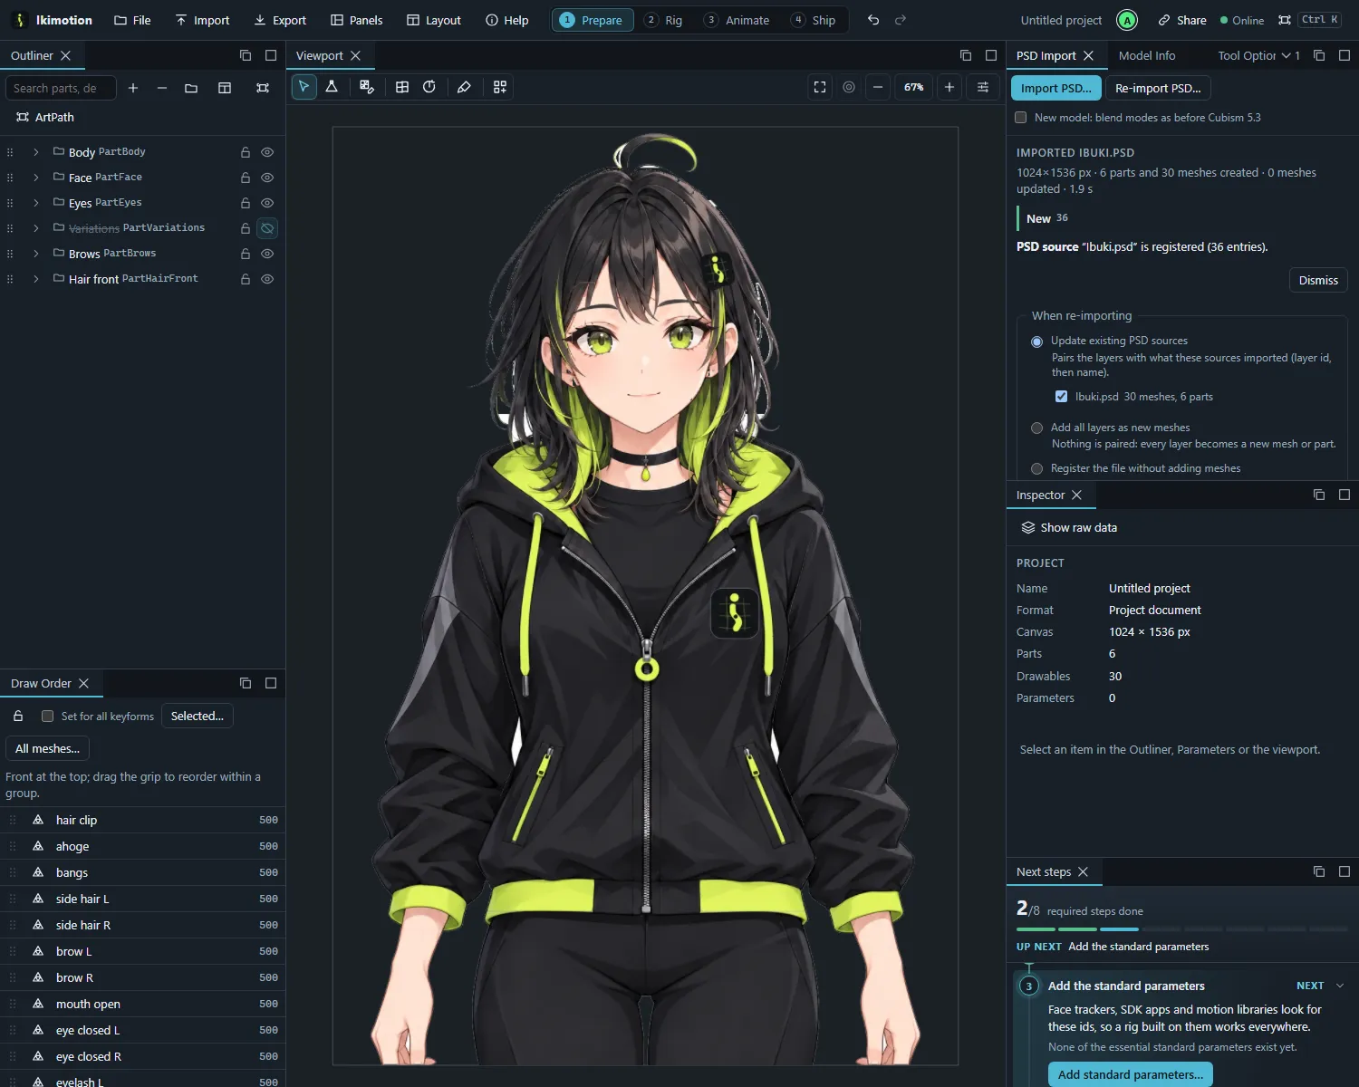
Task: Click the zoom in plus button in Viewport
Action: [949, 87]
